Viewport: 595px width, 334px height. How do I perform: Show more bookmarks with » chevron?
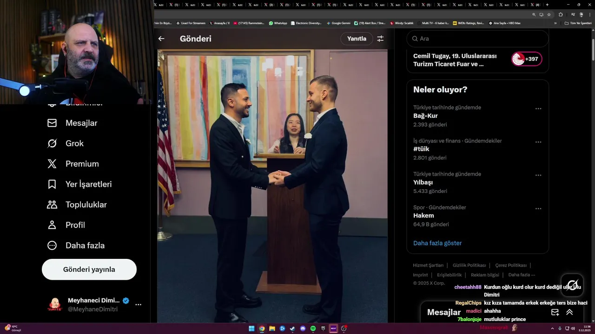555,23
